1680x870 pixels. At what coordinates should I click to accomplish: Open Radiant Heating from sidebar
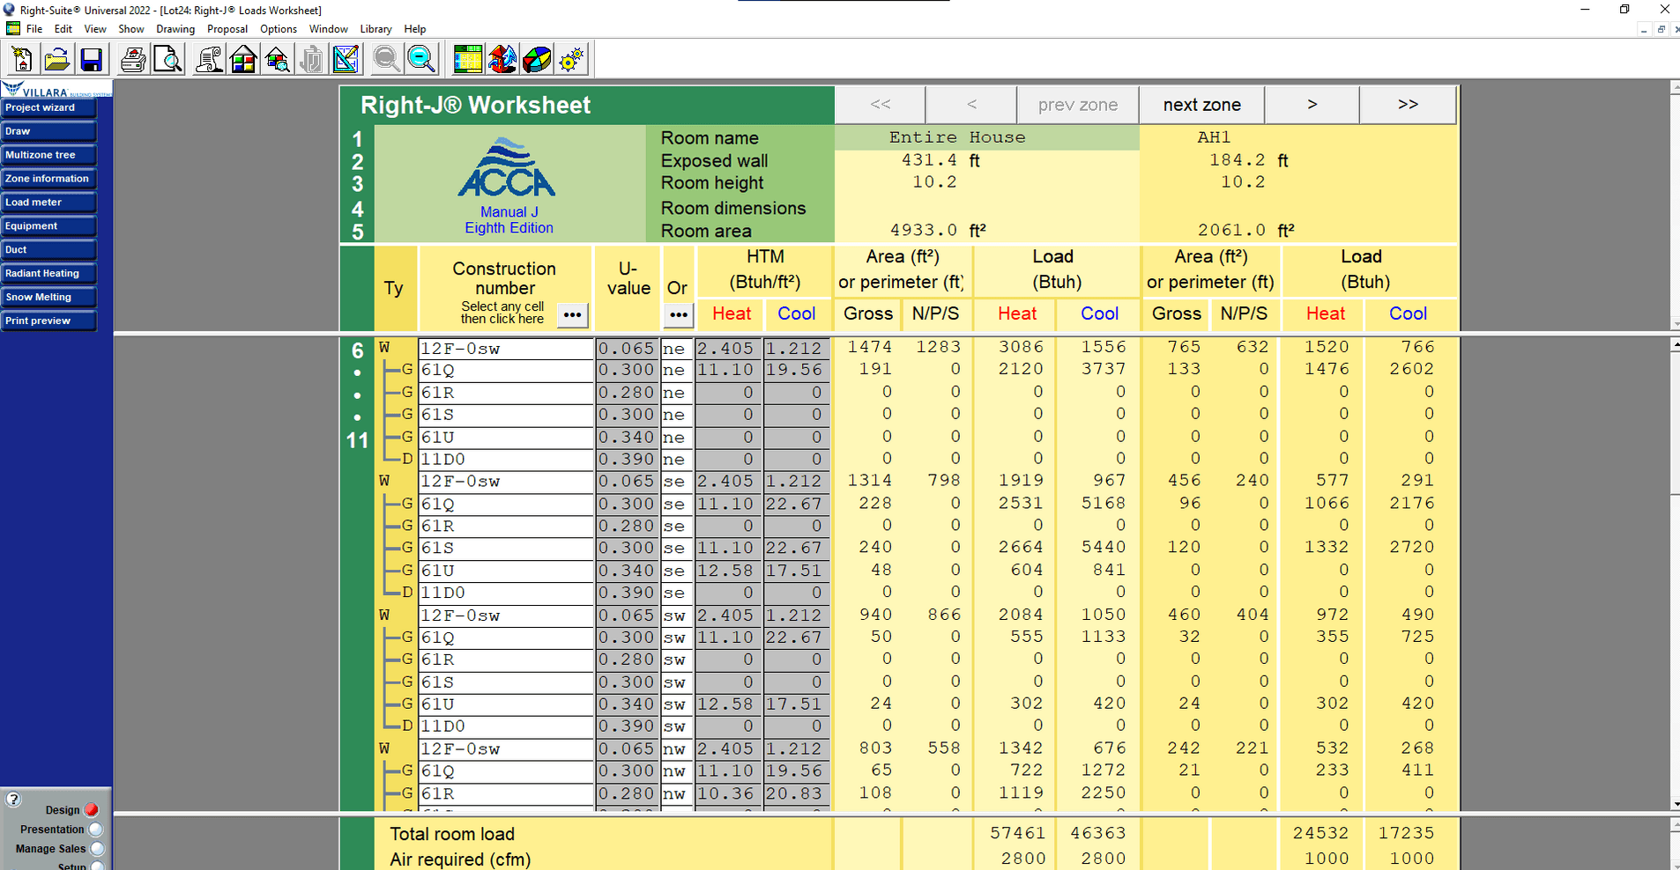coord(48,274)
